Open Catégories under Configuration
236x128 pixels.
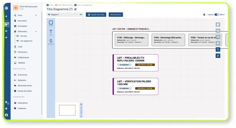pos(22,108)
